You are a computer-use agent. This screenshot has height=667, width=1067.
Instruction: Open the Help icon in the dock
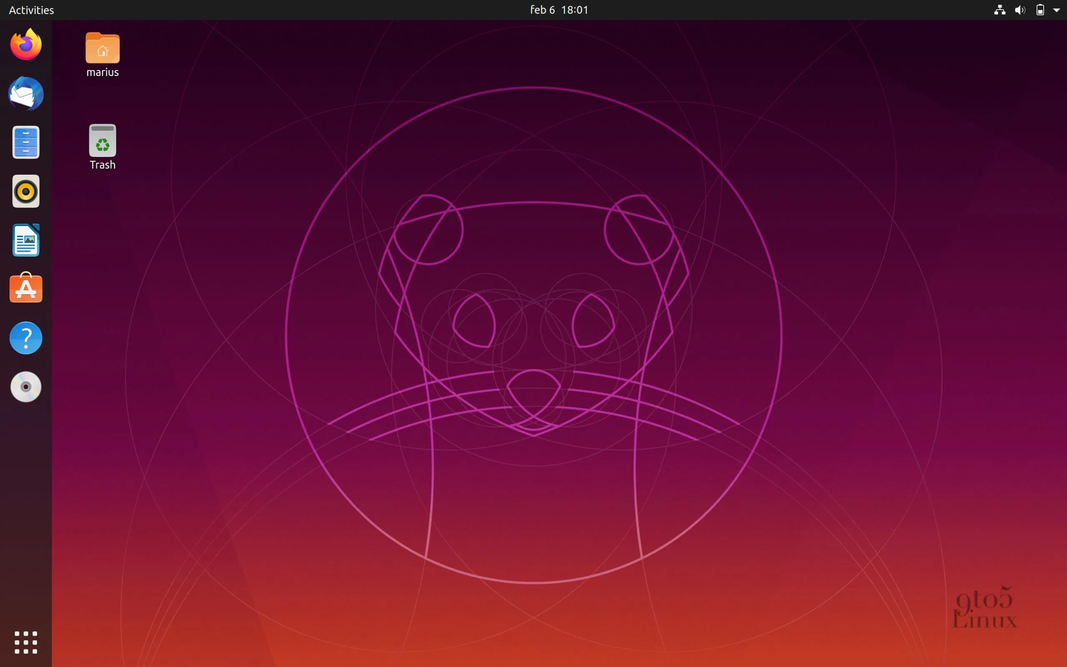pos(25,338)
